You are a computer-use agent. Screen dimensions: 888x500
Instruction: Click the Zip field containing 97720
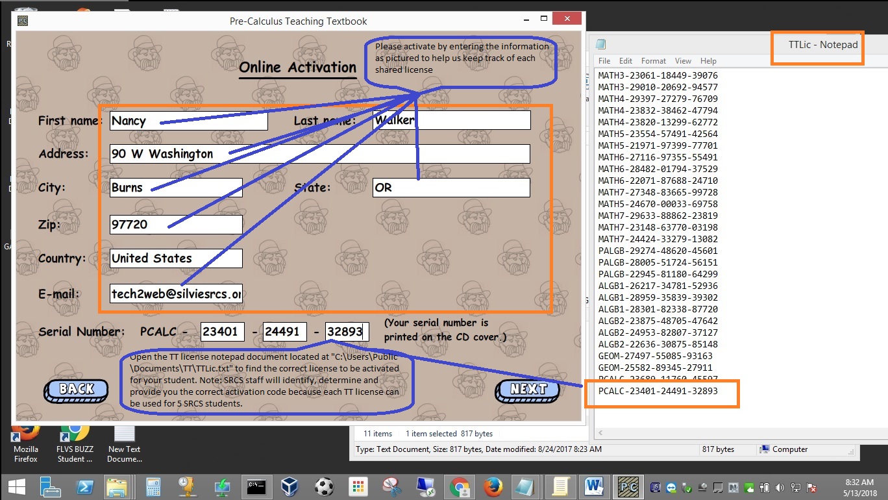176,225
